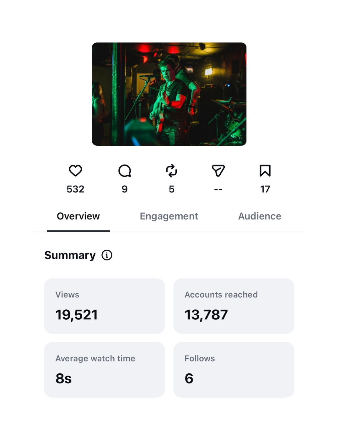339x424 pixels.
Task: Open the Follows card
Action: pyautogui.click(x=234, y=370)
